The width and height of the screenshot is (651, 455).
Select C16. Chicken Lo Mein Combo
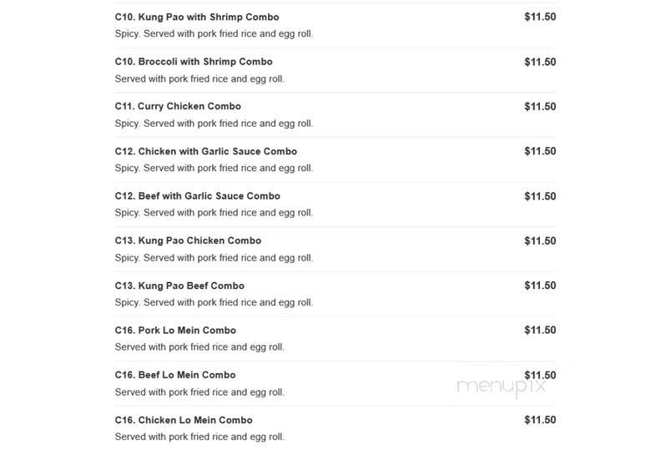[184, 420]
